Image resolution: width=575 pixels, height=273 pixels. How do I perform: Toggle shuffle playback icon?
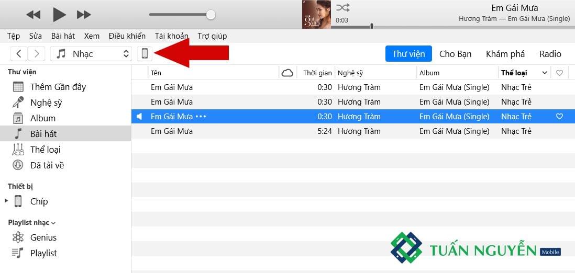pos(342,7)
